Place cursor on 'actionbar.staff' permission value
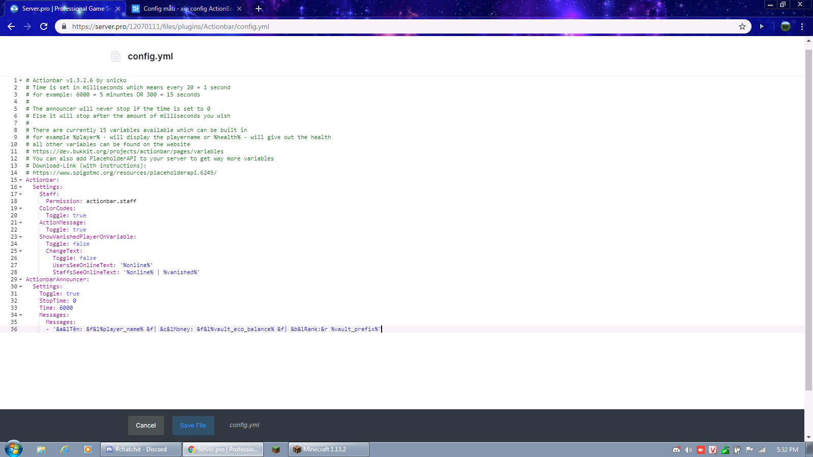Image resolution: width=813 pixels, height=457 pixels. click(x=111, y=202)
